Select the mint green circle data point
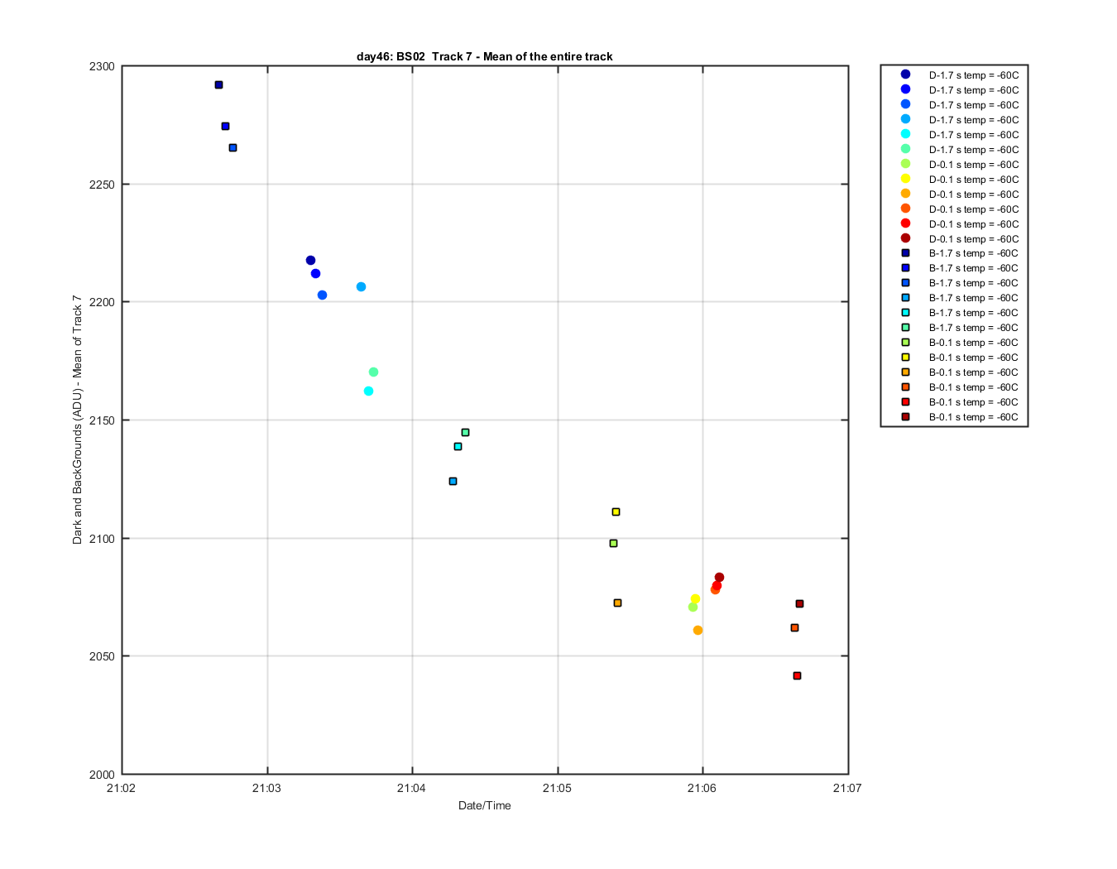The height and width of the screenshot is (869, 1117). click(x=373, y=372)
